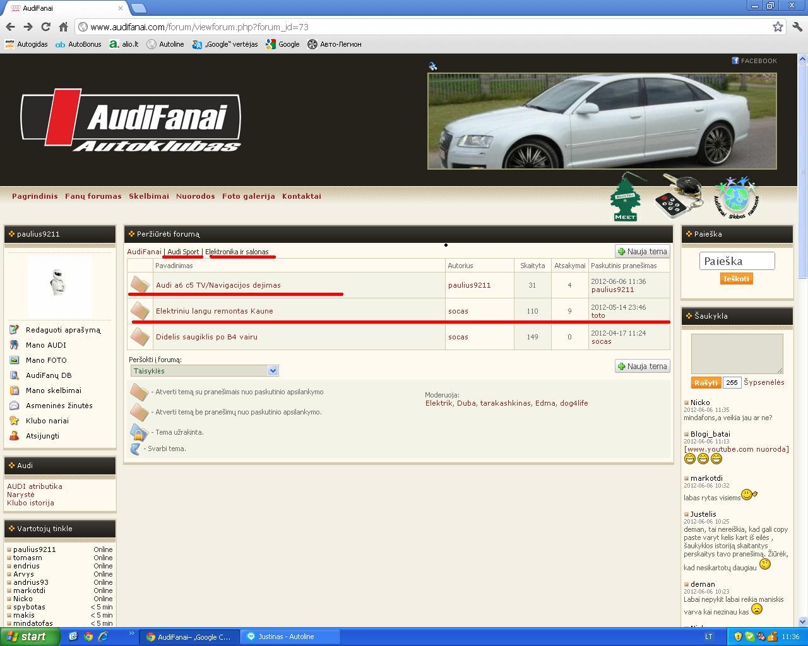
Task: Open new browser tab
Action: pyautogui.click(x=139, y=8)
